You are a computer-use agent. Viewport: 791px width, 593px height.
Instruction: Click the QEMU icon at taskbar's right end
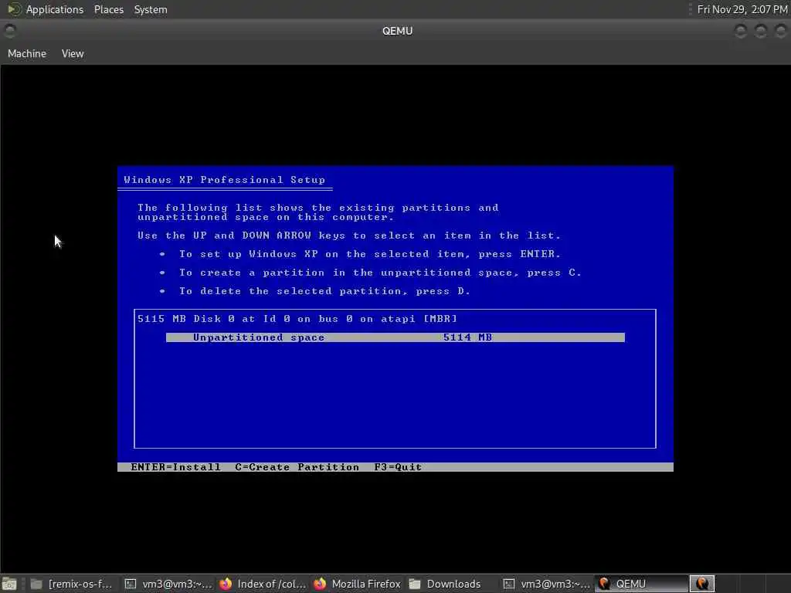coord(701,584)
